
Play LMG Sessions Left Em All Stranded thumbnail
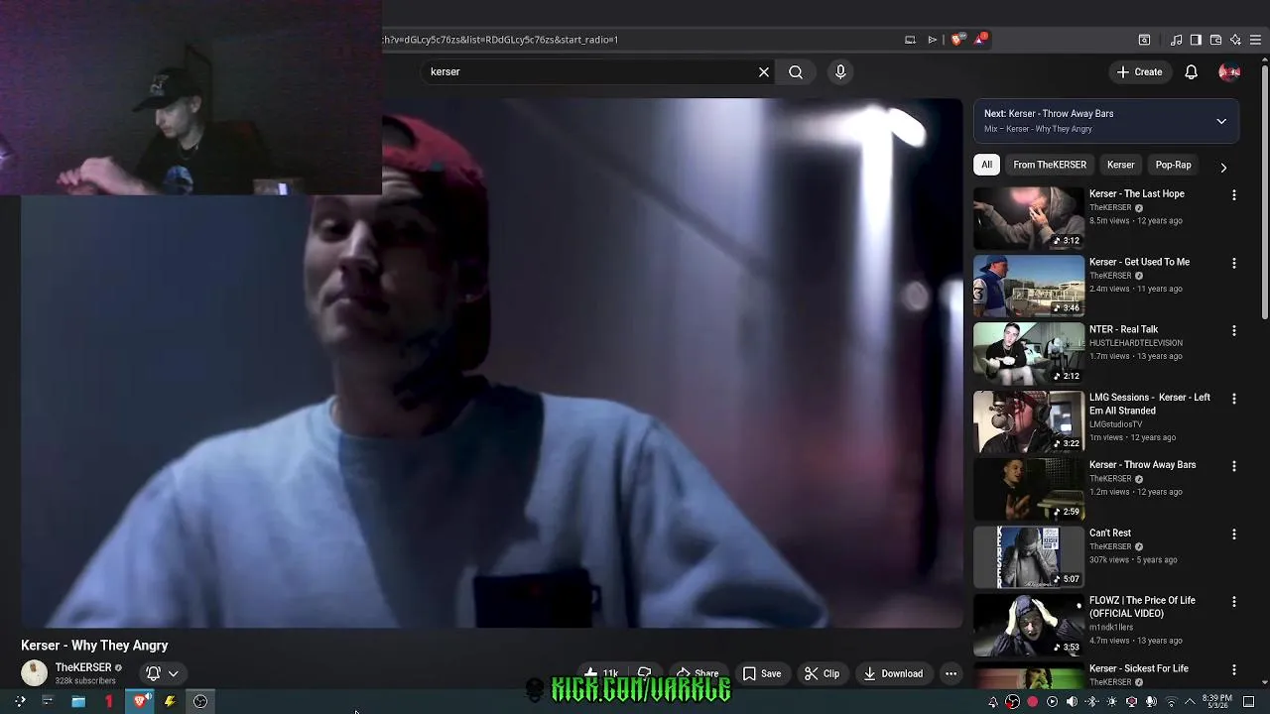click(x=1029, y=421)
